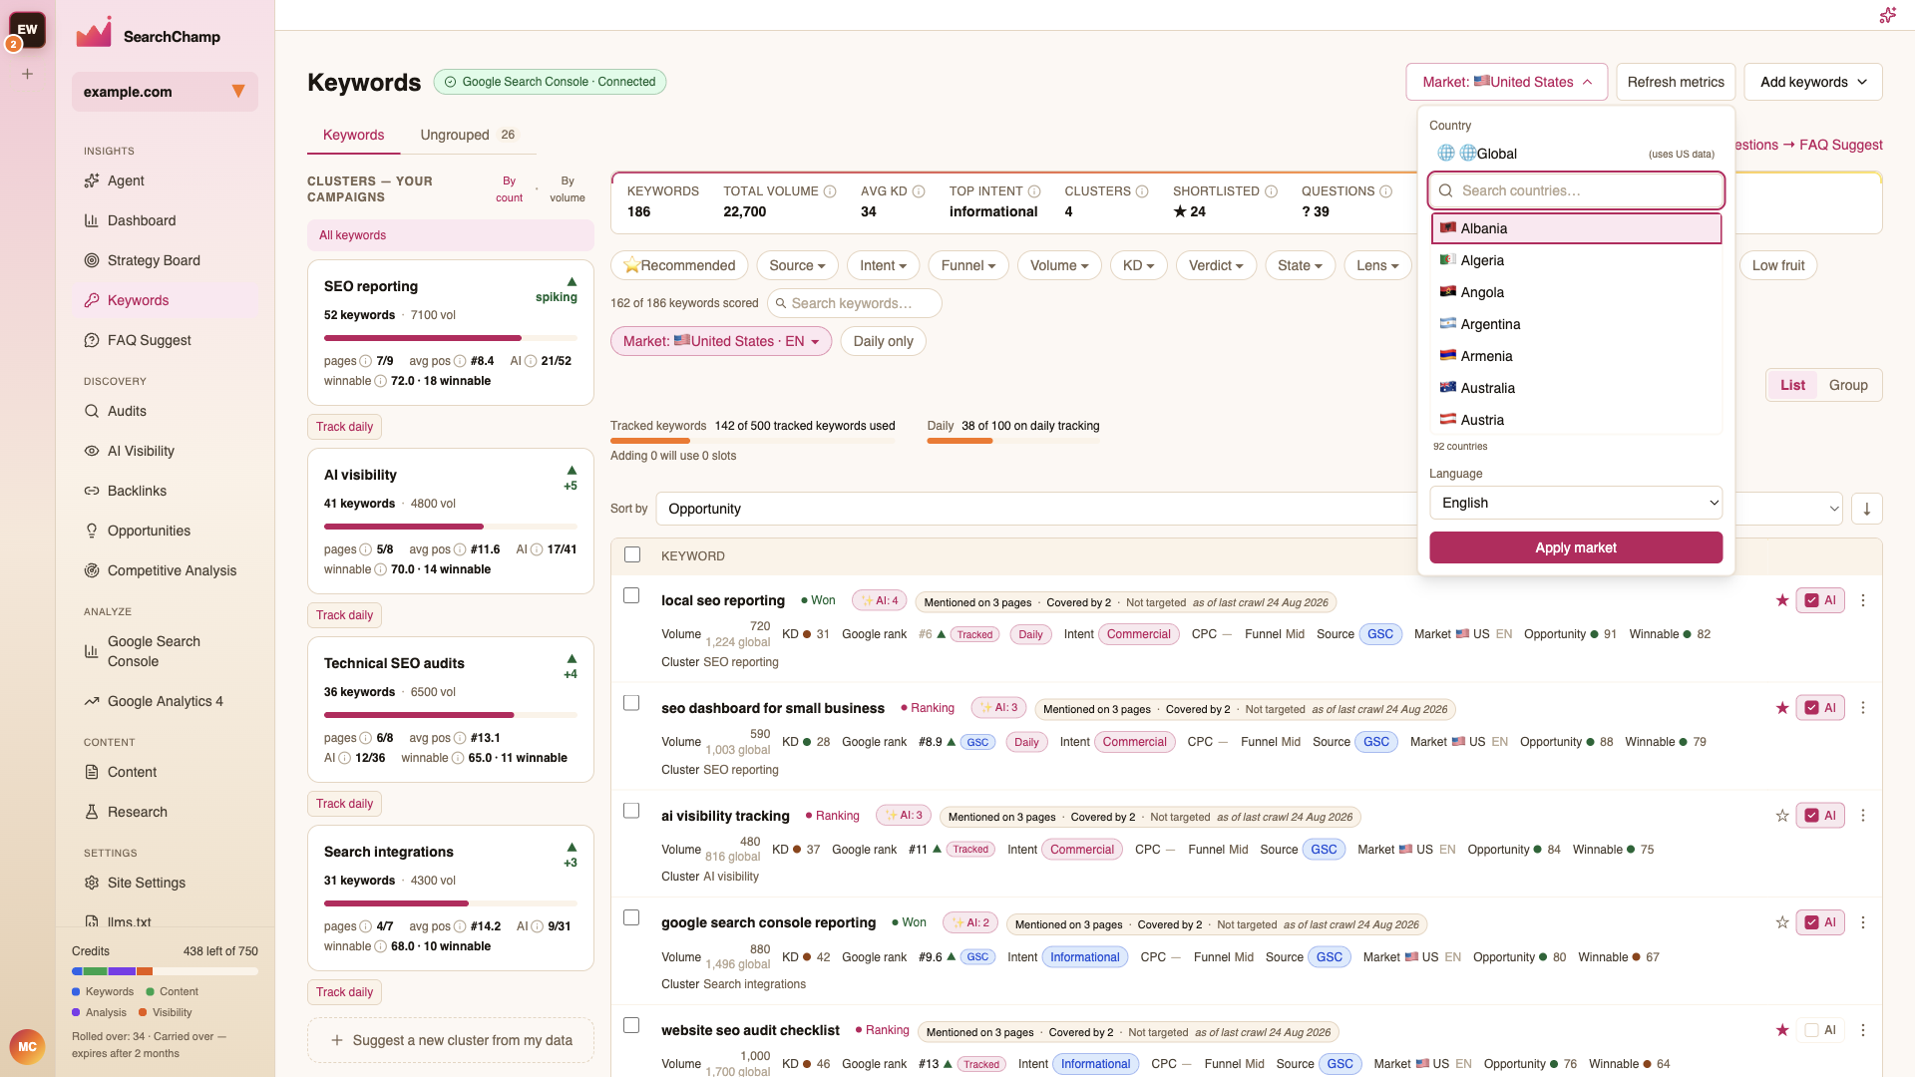Open Funnel filter dropdown

[x=968, y=265]
